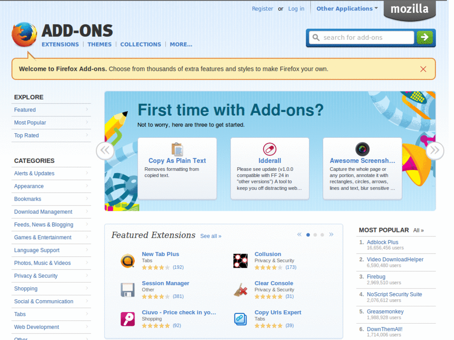Go to next Featured Extensions page arrow
Viewport: 454px width, 340px height.
[331, 235]
